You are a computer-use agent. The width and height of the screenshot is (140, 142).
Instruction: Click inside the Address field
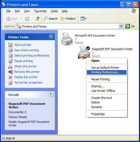pos(67,26)
